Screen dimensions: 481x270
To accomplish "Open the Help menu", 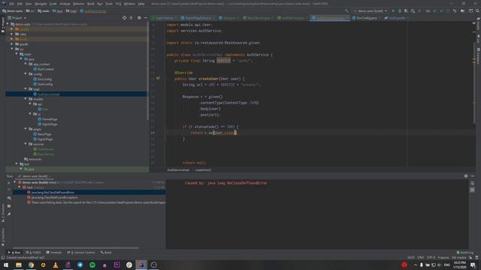I will pos(141,4).
